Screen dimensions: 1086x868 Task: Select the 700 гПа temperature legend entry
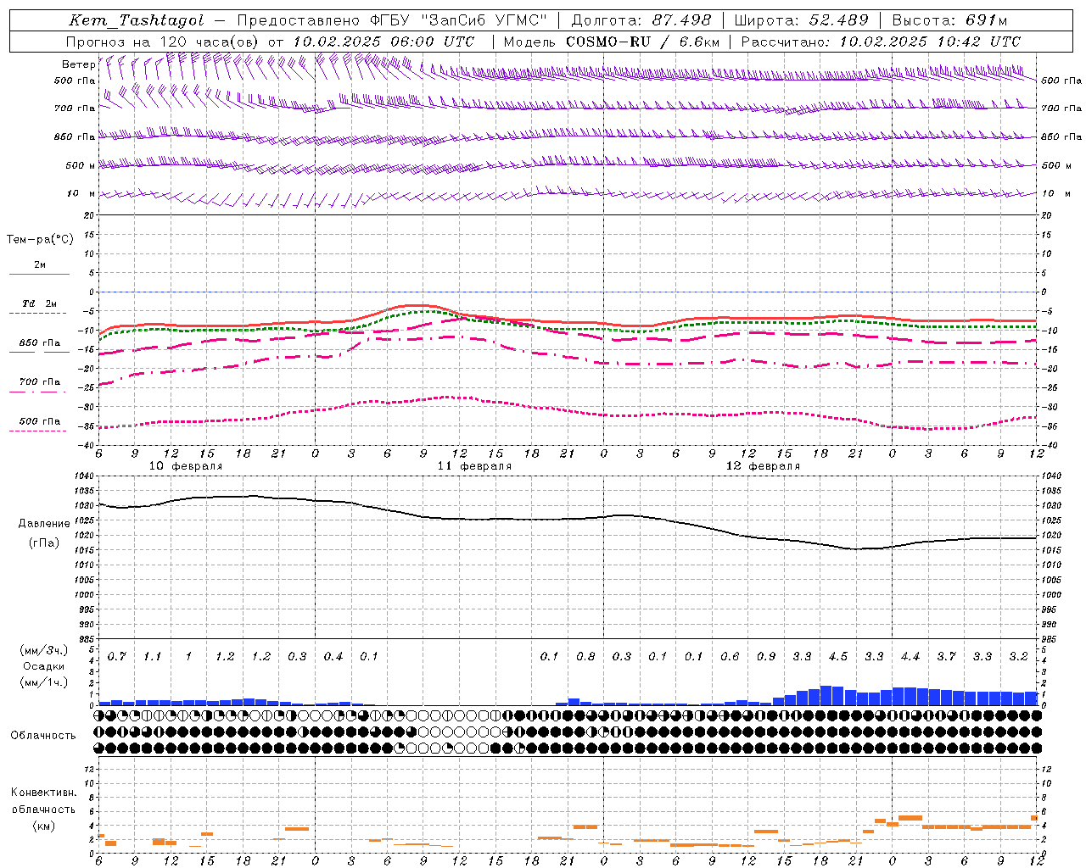coord(40,382)
